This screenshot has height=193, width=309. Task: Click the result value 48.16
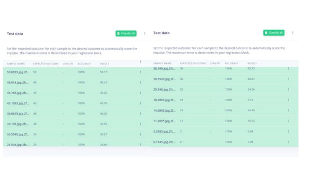(104, 83)
